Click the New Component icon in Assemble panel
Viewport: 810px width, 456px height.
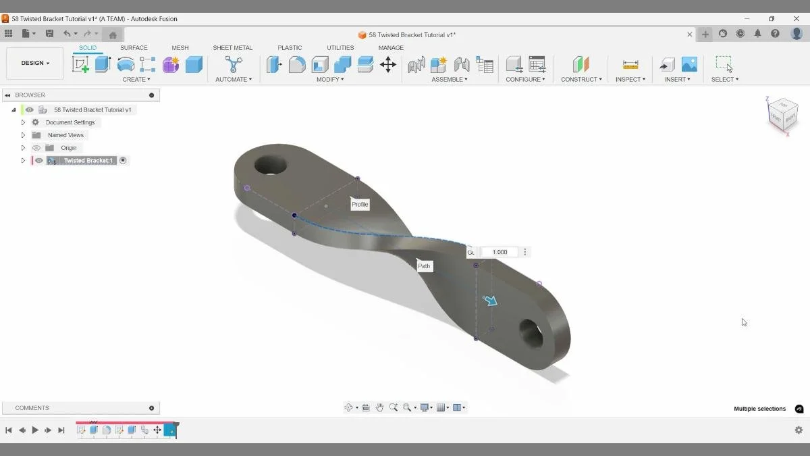tap(437, 64)
